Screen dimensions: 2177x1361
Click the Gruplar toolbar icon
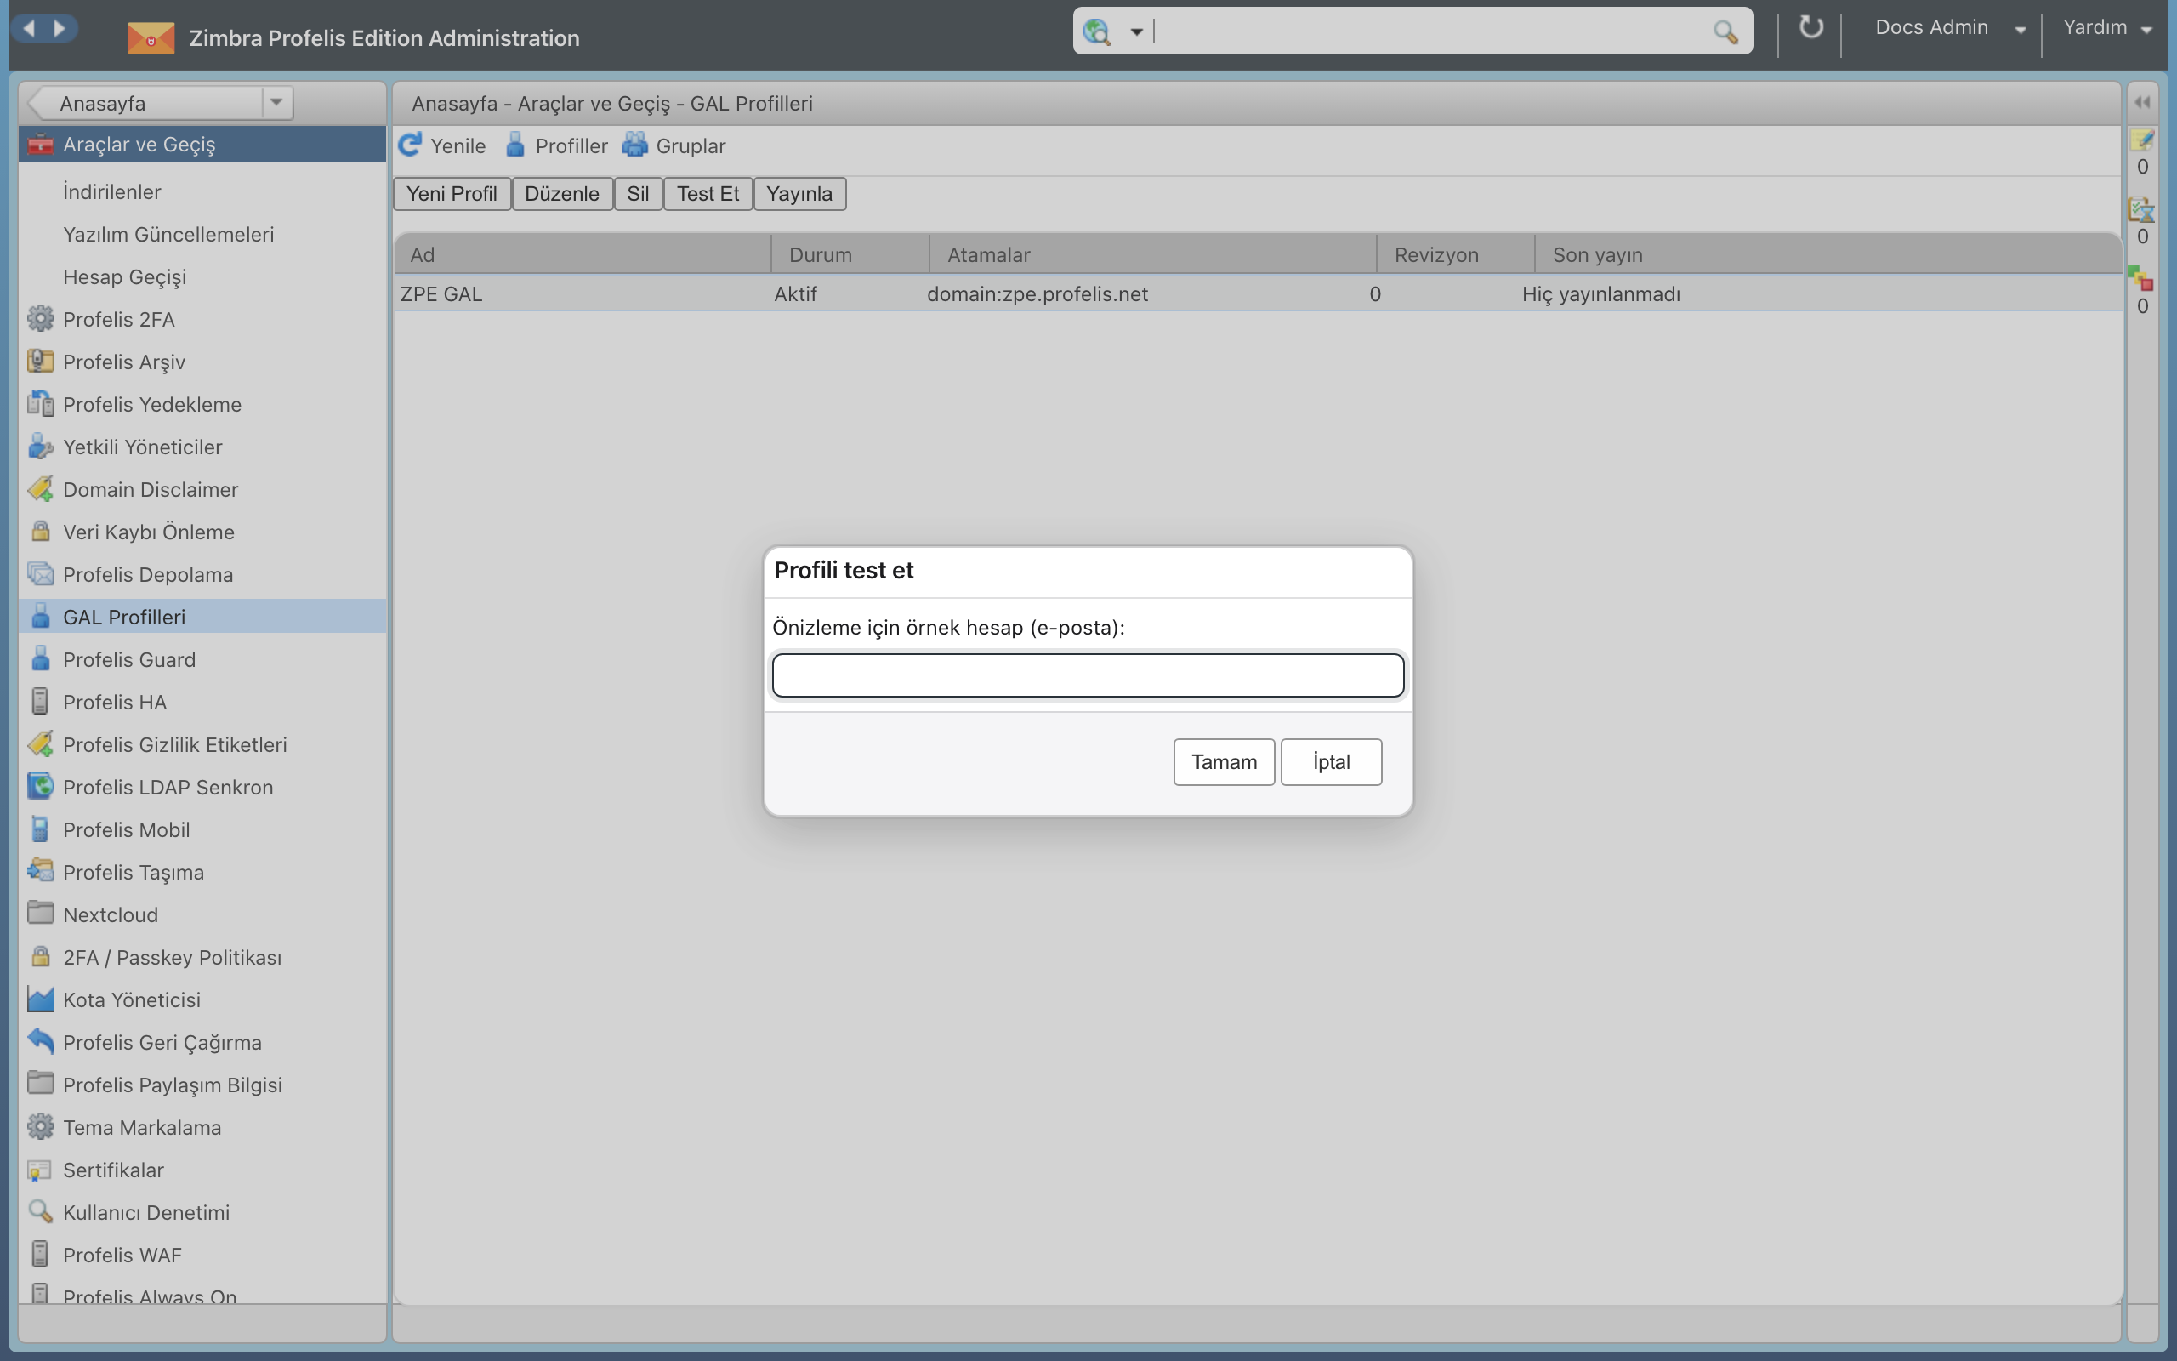tap(635, 145)
